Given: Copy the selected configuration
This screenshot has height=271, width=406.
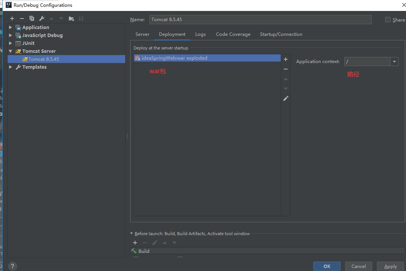Looking at the screenshot, I should pos(31,18).
